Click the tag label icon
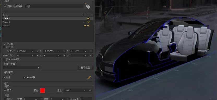The height and width of the screenshot is (100, 217). [x=88, y=6]
